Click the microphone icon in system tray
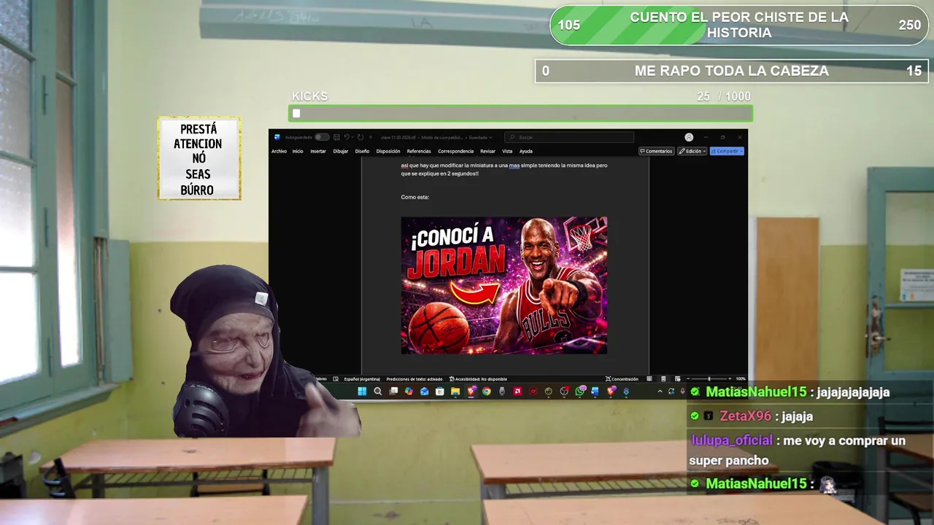934x525 pixels. point(682,391)
